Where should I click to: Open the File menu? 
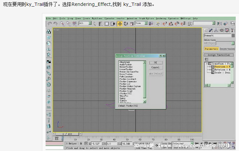(x=48, y=18)
